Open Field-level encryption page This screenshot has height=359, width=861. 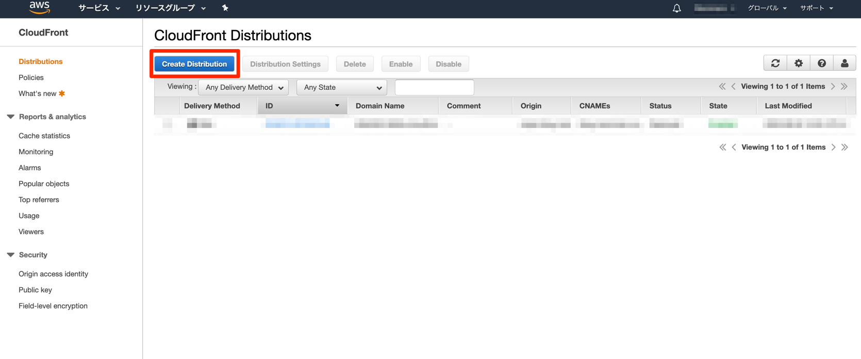pos(53,306)
